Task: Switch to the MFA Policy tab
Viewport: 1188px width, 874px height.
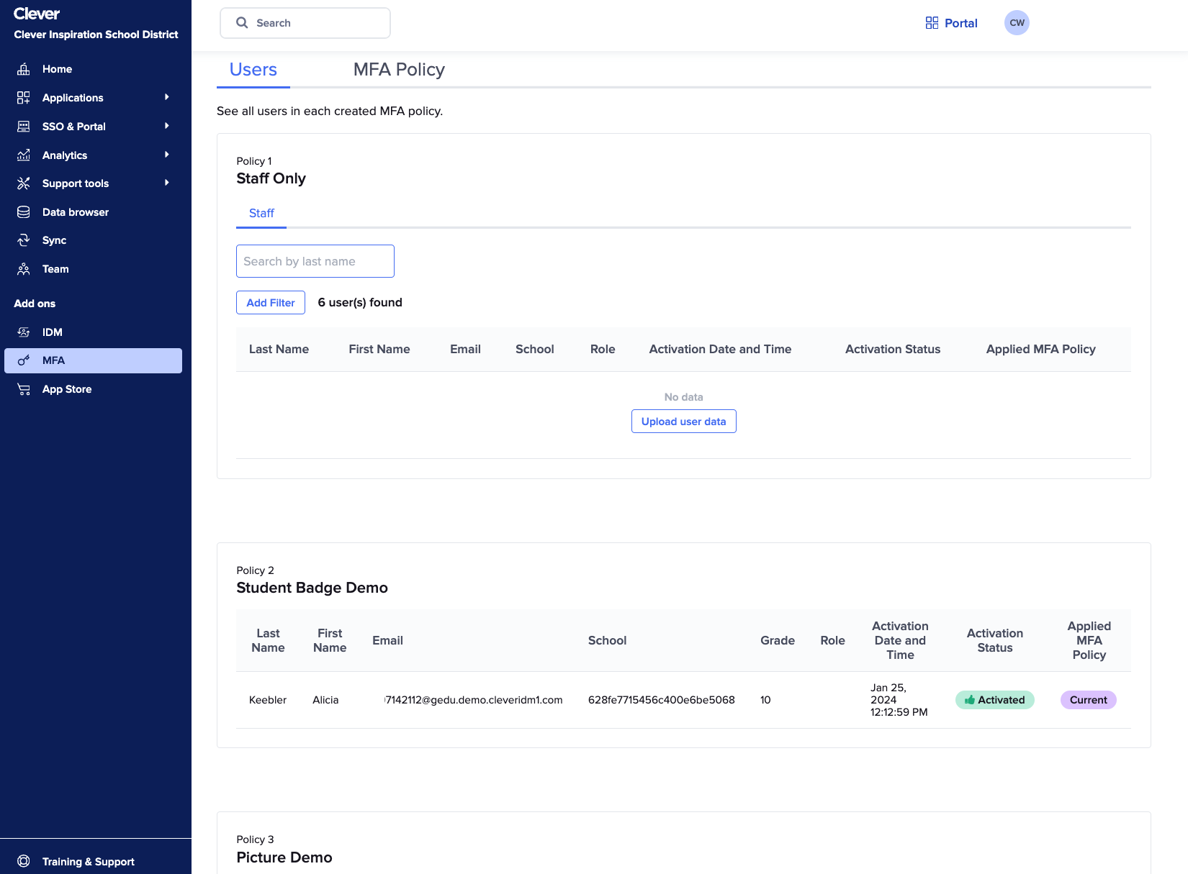Action: tap(398, 69)
